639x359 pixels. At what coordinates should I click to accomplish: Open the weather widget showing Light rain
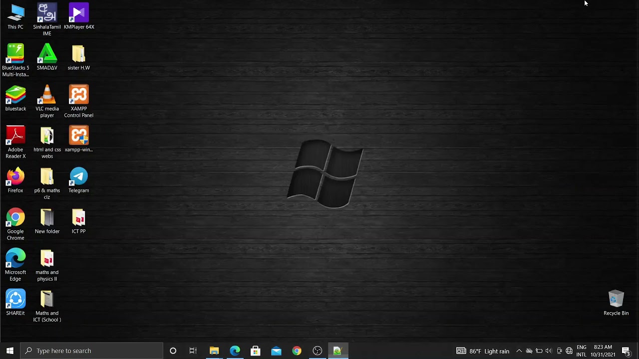pyautogui.click(x=483, y=351)
